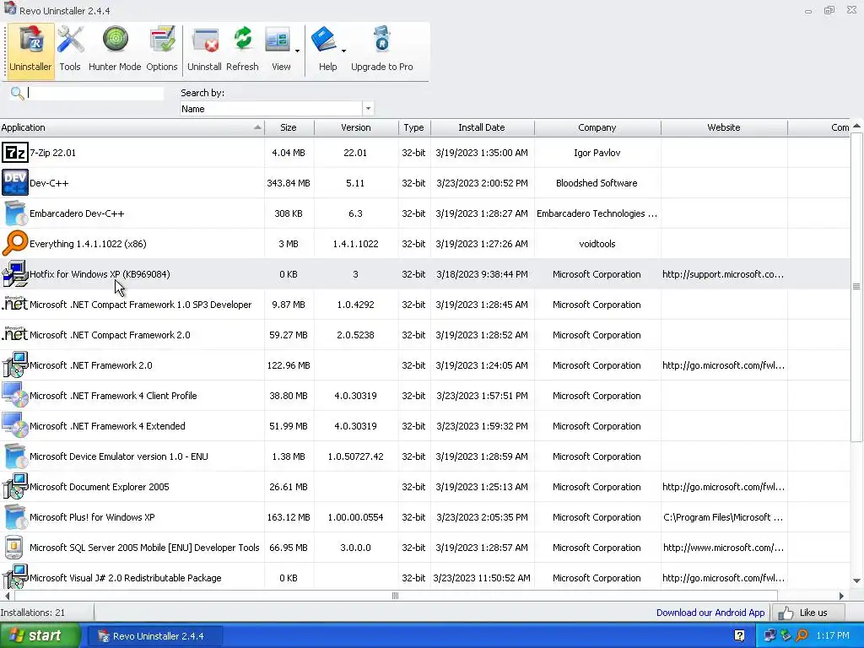The width and height of the screenshot is (864, 648).
Task: Click the thumbs-up Like us icon
Action: pyautogui.click(x=786, y=613)
